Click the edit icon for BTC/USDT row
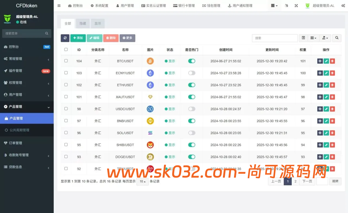 pos(326,61)
